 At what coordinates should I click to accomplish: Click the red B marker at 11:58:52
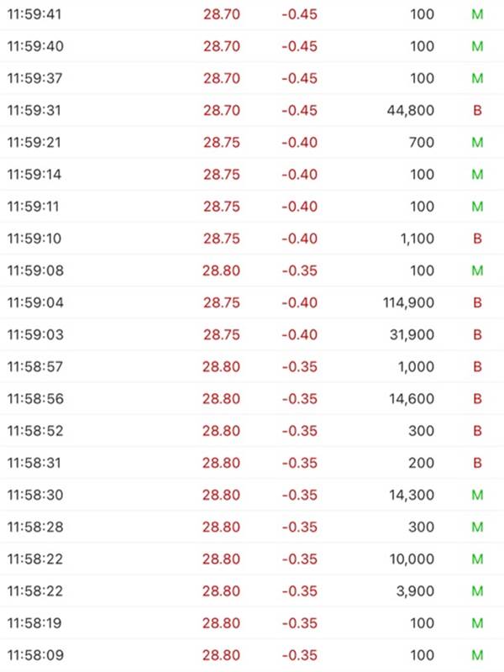(477, 432)
